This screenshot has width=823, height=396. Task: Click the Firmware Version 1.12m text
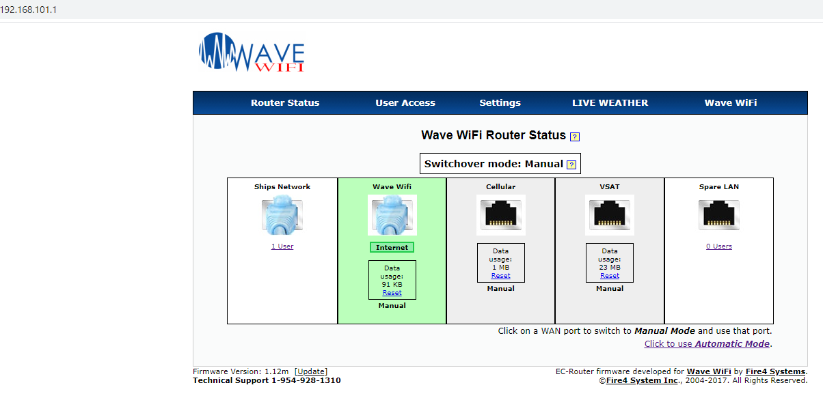242,371
